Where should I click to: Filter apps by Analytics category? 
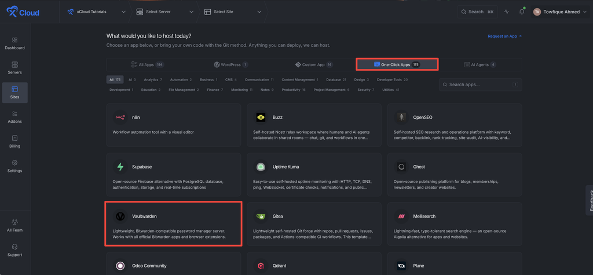tap(153, 80)
